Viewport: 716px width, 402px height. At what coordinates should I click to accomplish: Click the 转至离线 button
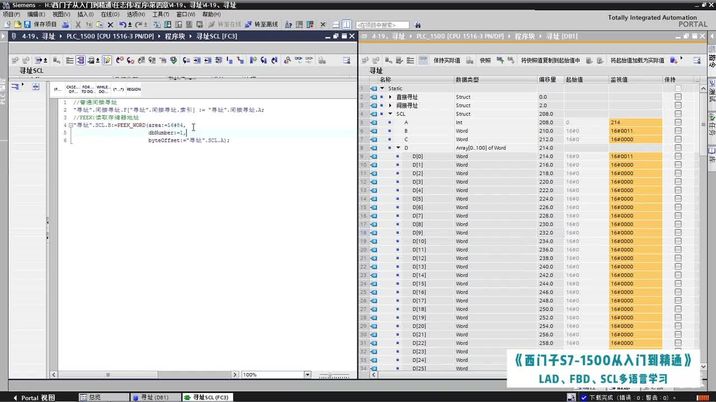pos(261,25)
